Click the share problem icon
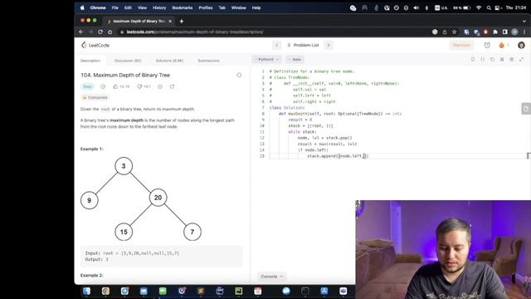The image size is (531, 299). [172, 86]
